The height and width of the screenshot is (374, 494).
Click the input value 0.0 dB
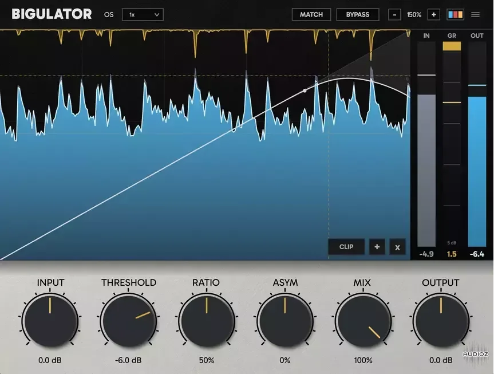[50, 360]
